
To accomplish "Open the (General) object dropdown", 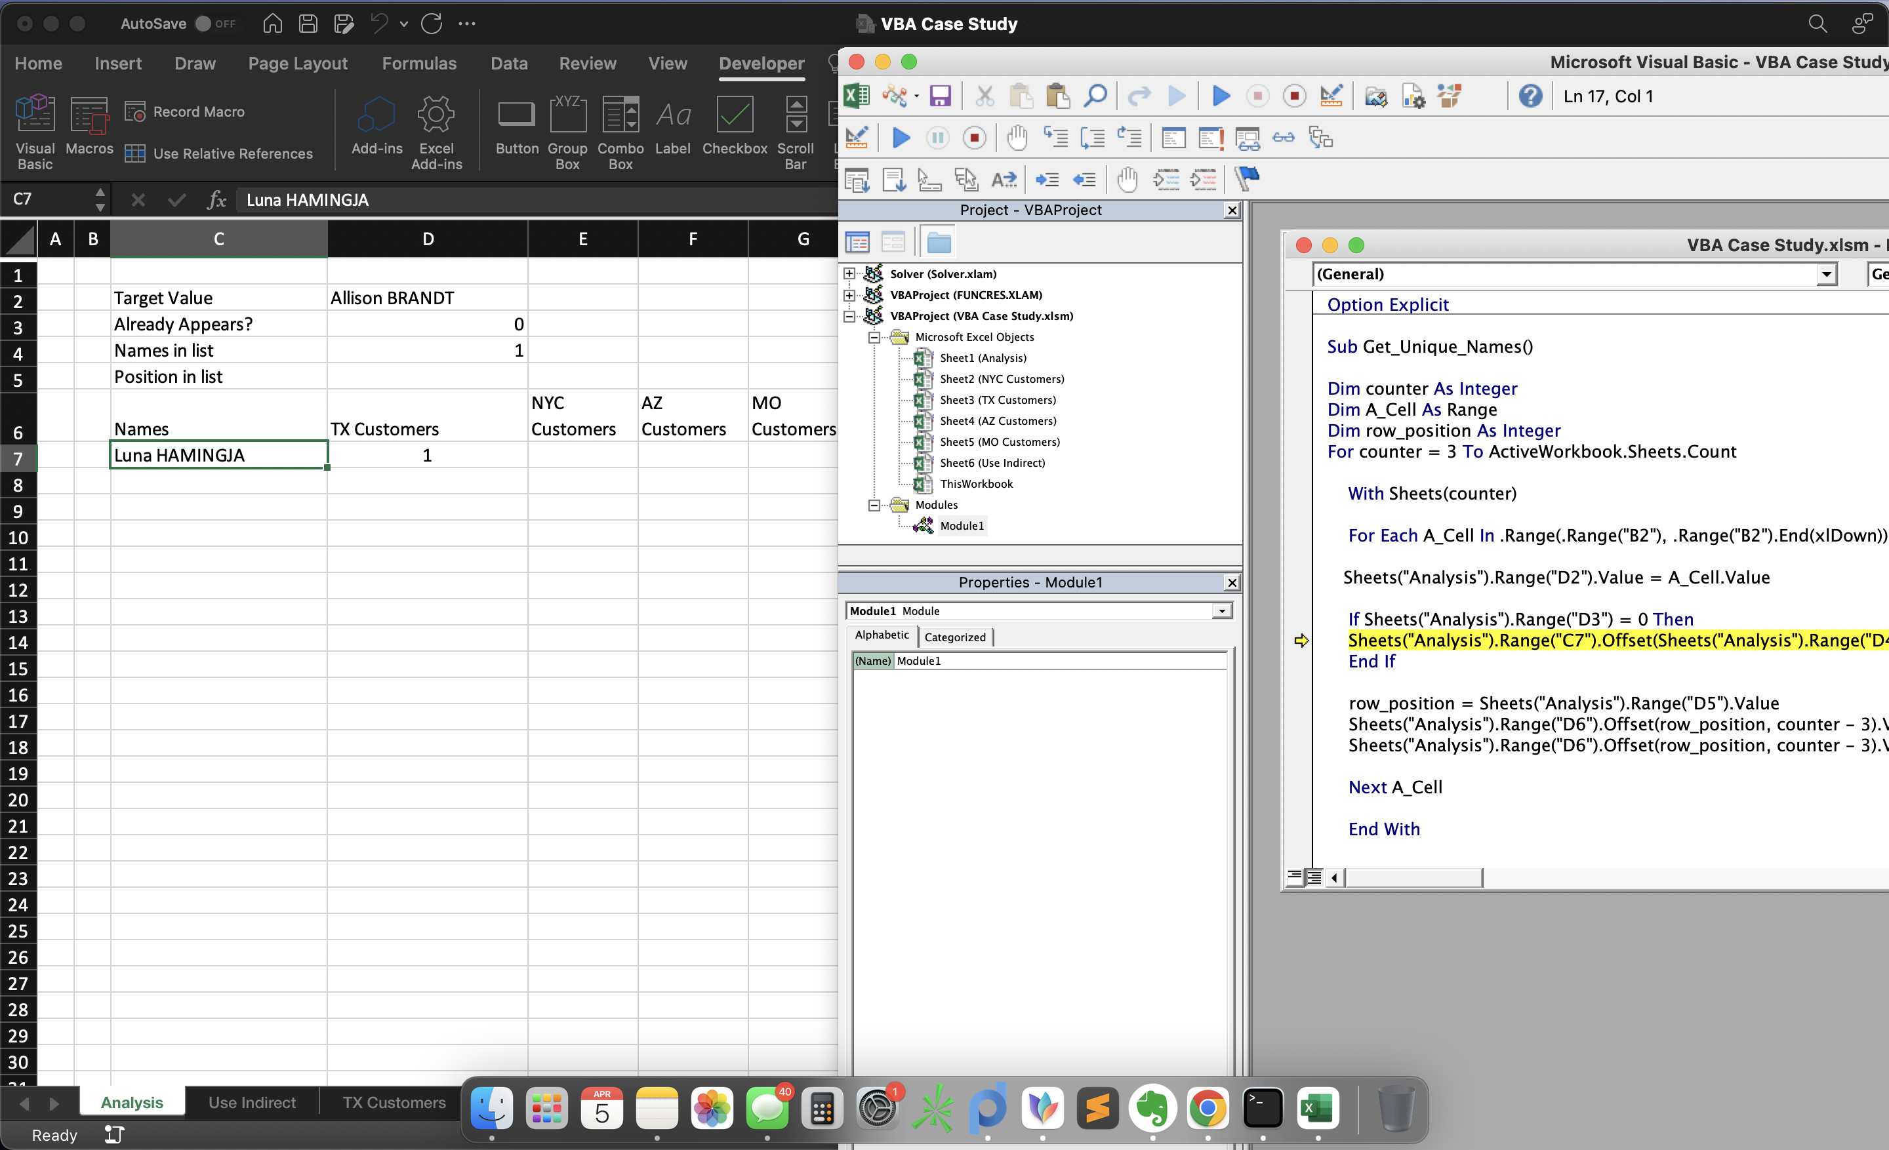I will 1826,274.
